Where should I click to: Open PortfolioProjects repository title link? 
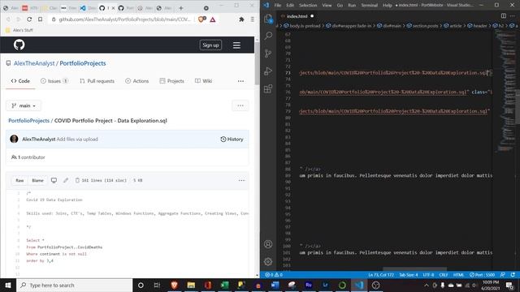coord(83,63)
